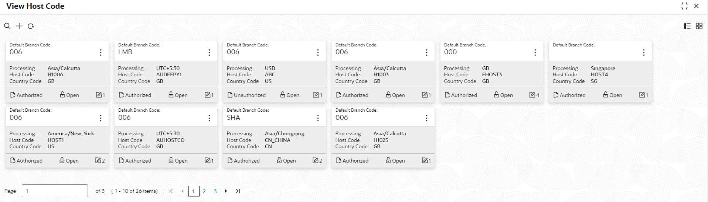Switch to list view layout
Image resolution: width=708 pixels, height=202 pixels.
tap(687, 26)
